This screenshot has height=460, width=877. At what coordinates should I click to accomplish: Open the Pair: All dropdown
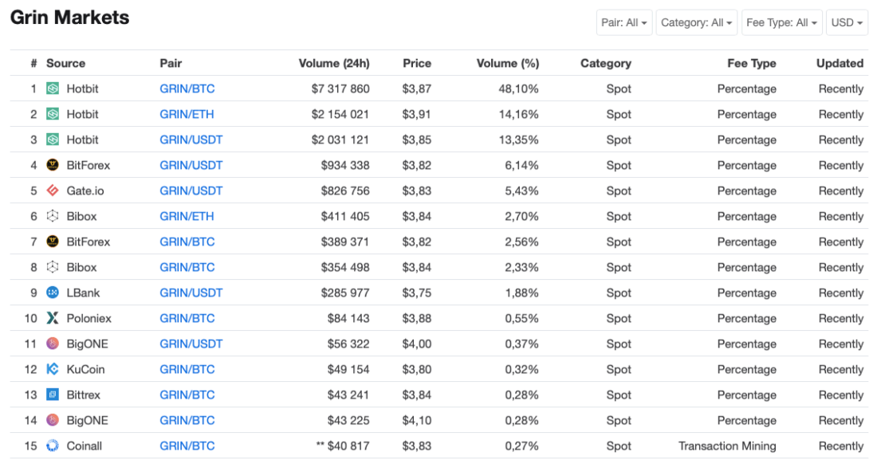coord(624,22)
